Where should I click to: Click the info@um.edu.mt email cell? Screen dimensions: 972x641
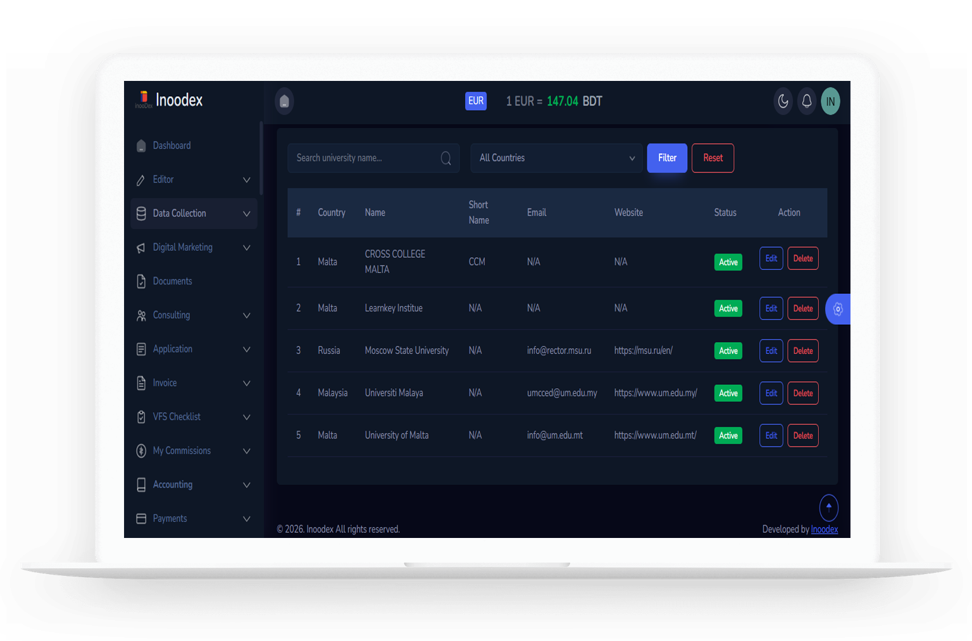pos(555,435)
